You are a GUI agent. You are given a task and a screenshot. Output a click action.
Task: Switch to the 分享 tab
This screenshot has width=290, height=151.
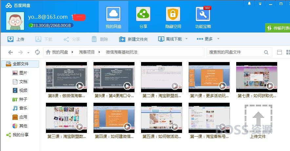point(143,17)
